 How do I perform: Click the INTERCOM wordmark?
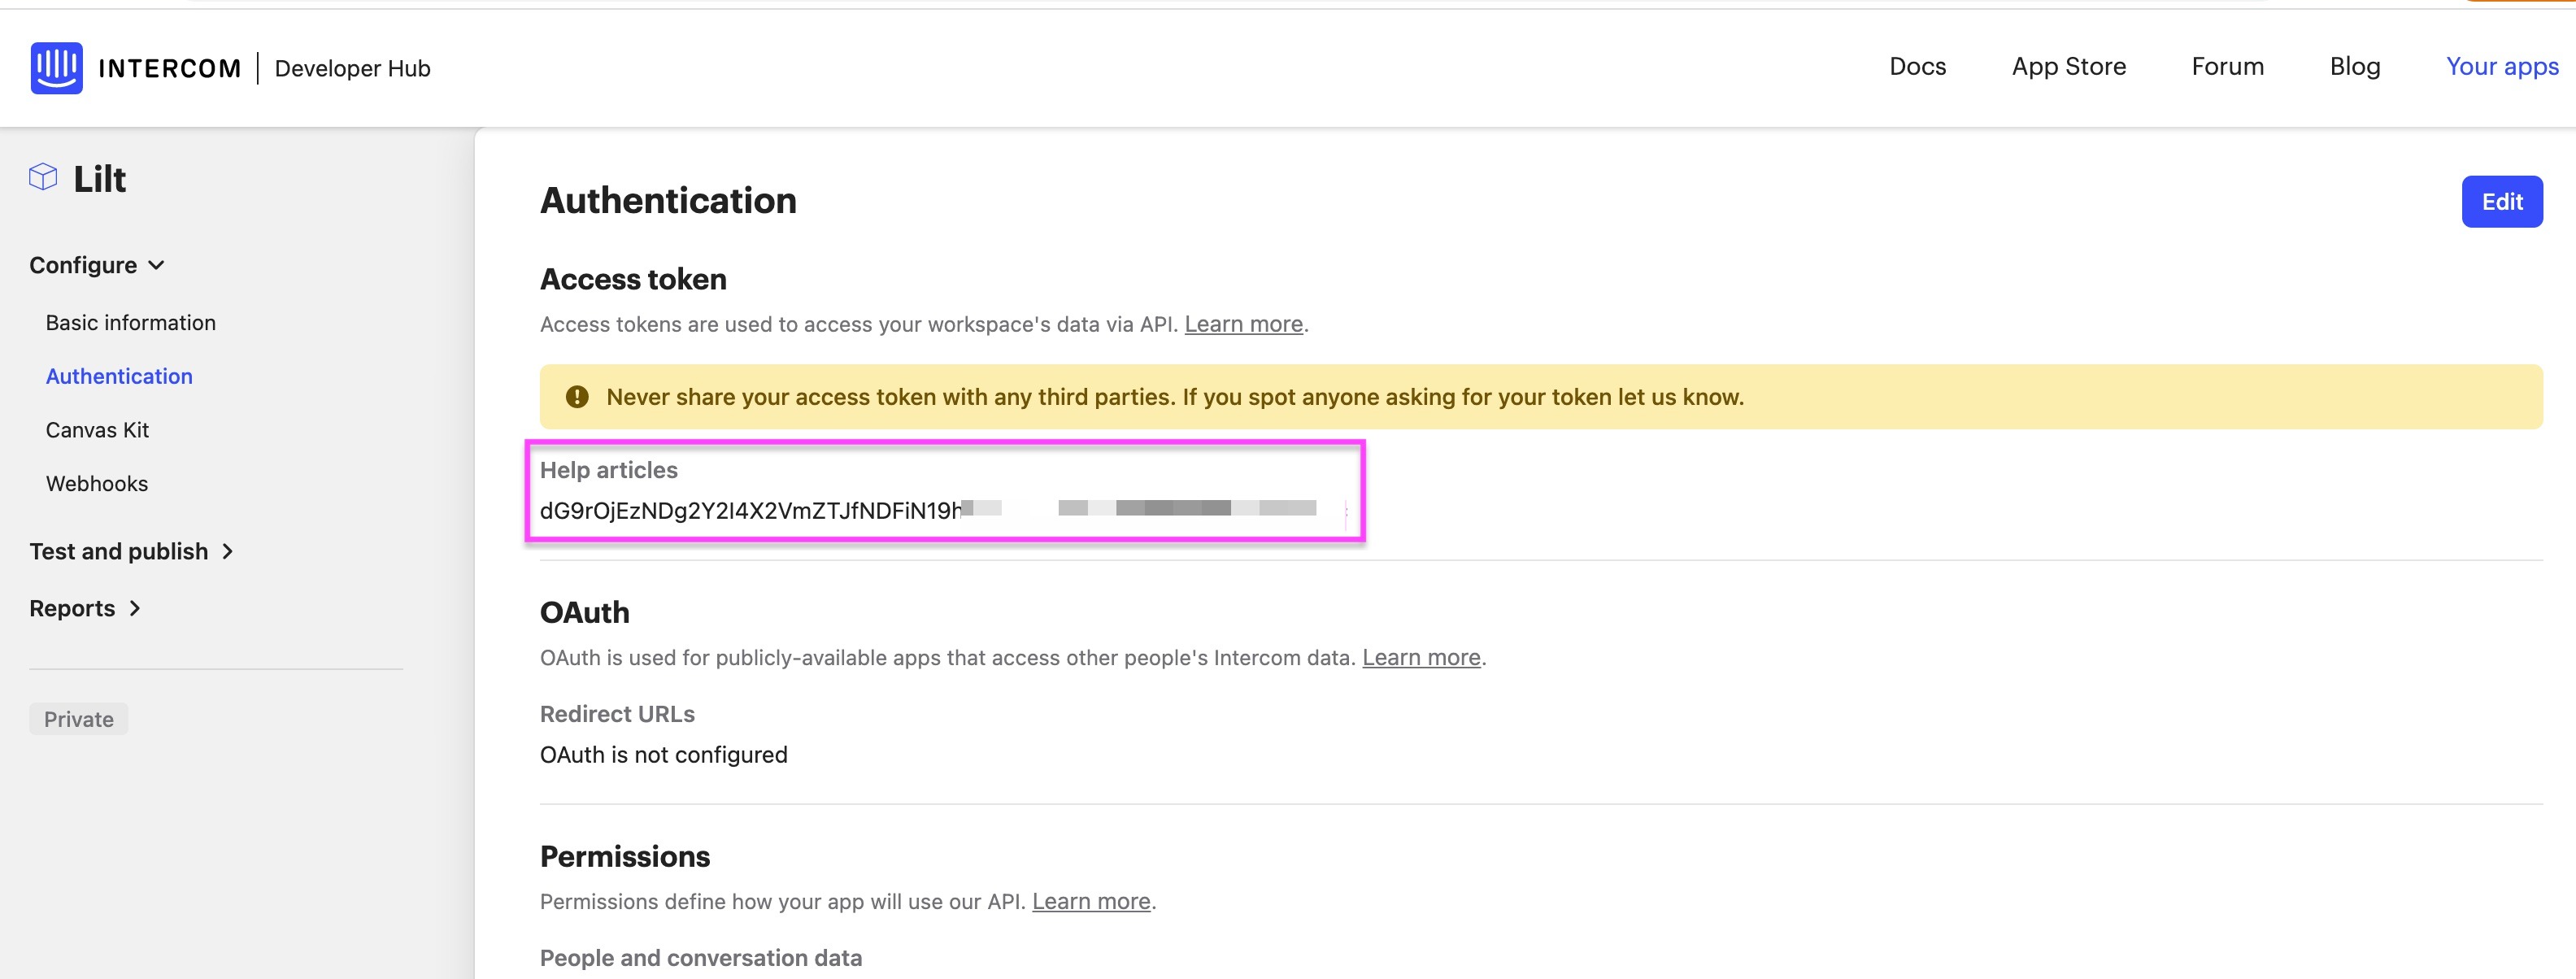pyautogui.click(x=170, y=68)
